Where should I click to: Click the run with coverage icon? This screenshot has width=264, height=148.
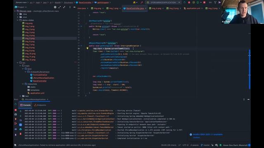pos(193,2)
